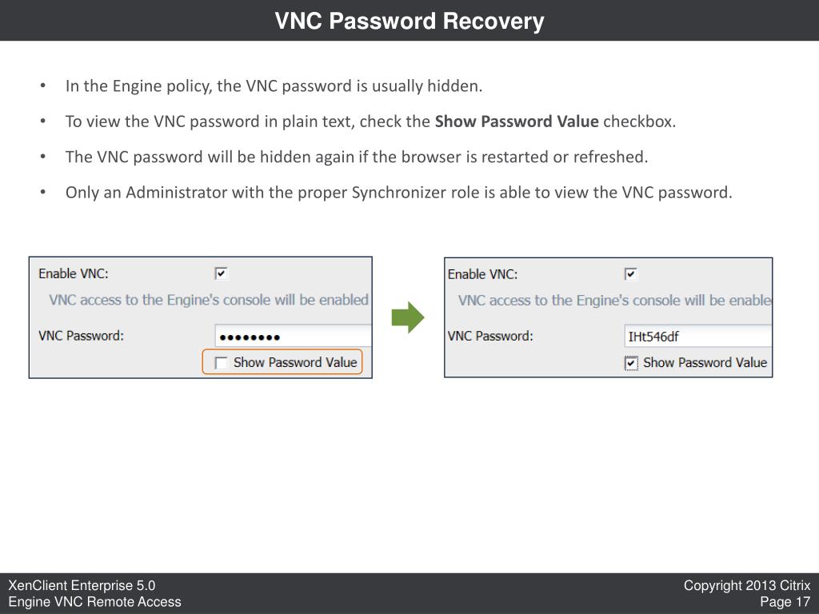Click the Engine VNC Remote Access footer text

coord(95,601)
